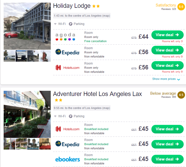Screen dimensions: 186x167
Task: Click the Expedia logo under Holiday Lodge
Action: click(x=67, y=52)
